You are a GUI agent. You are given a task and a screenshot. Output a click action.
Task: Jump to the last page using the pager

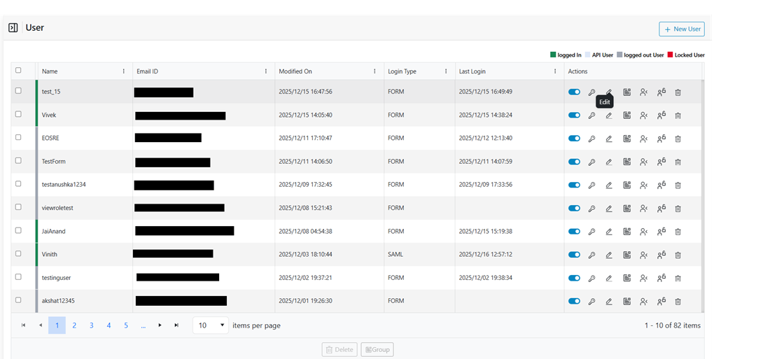click(176, 325)
